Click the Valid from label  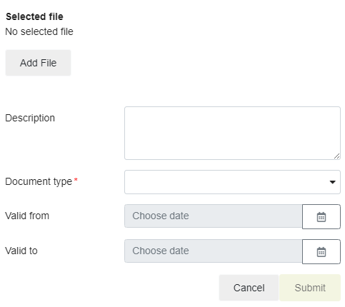(27, 216)
